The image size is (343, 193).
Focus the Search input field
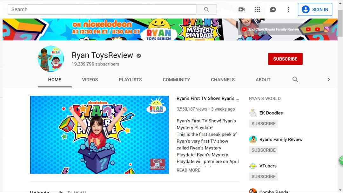pyautogui.click(x=102, y=10)
